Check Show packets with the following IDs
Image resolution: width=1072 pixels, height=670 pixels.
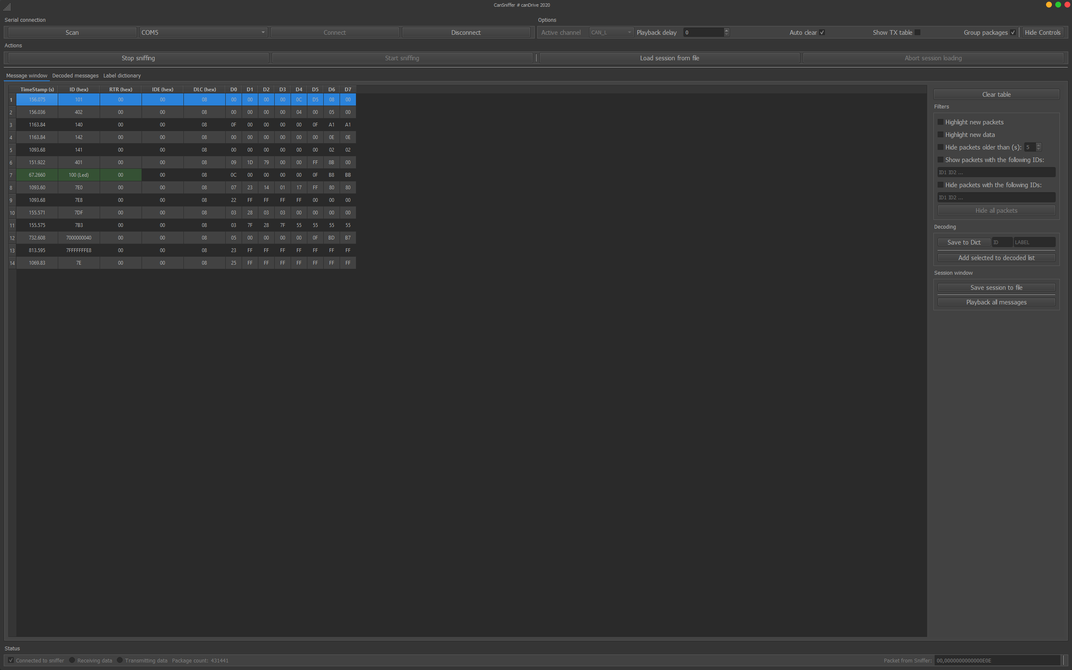(941, 160)
